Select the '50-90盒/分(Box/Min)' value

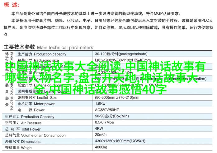pyautogui.click(x=112, y=116)
